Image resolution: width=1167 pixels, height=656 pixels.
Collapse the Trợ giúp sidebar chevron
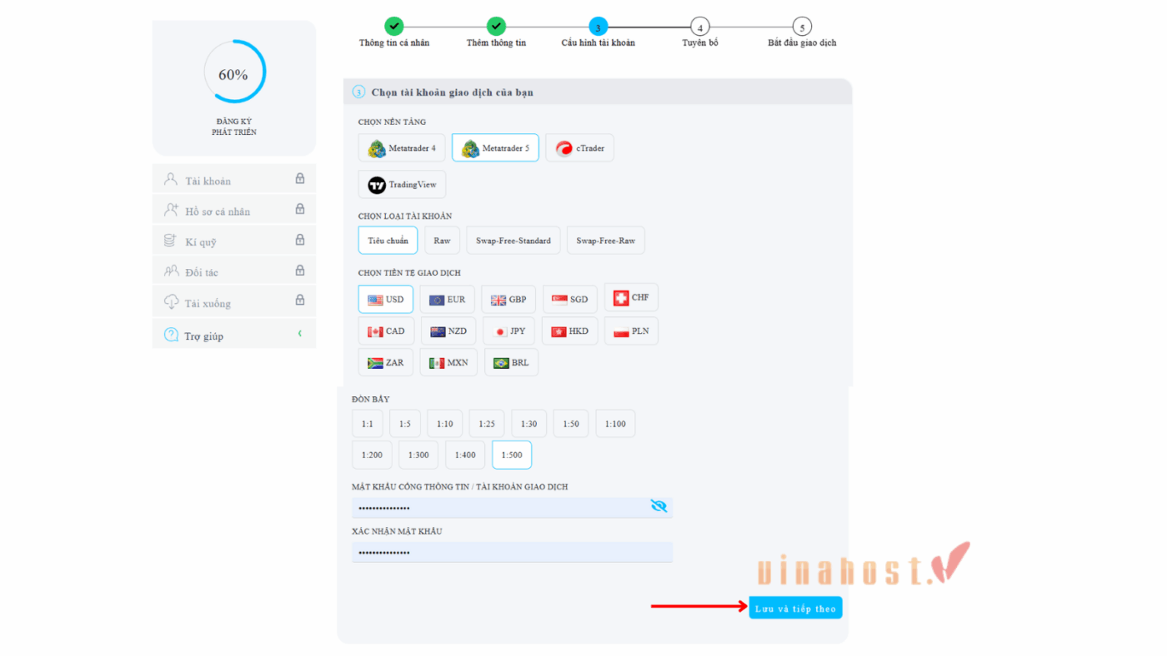[x=300, y=334]
